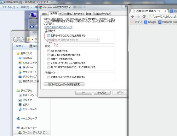Enable 互換モードでこのプログラムを実行する checkbox

point(48,36)
